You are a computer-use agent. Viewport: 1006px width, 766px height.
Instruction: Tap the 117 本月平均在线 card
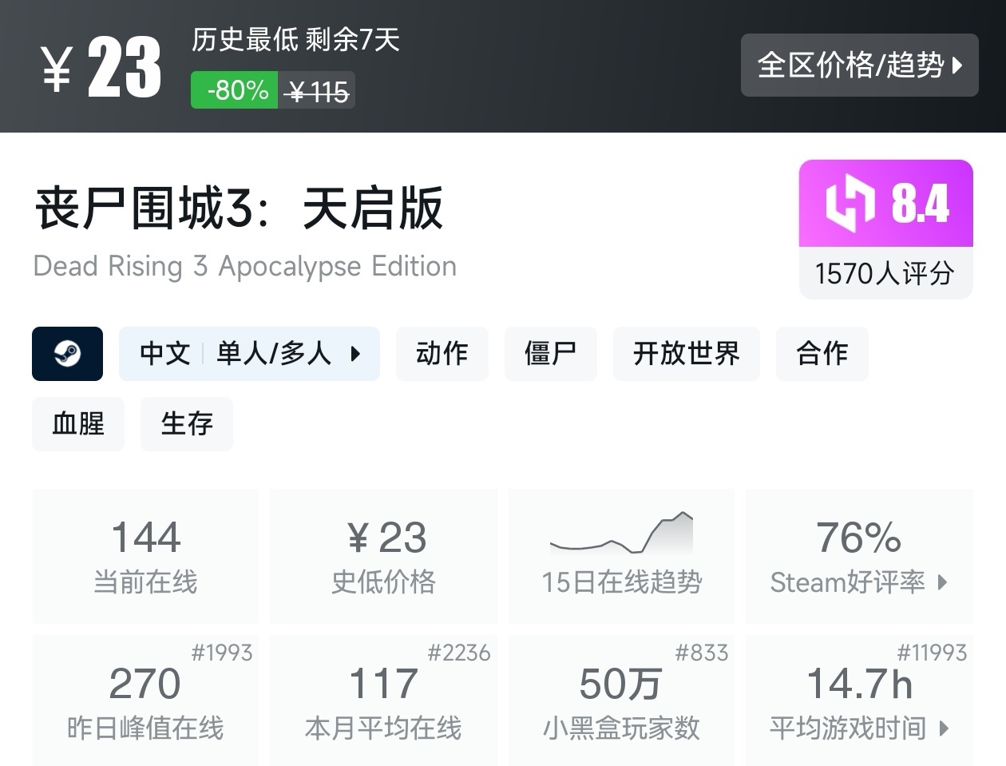(384, 700)
